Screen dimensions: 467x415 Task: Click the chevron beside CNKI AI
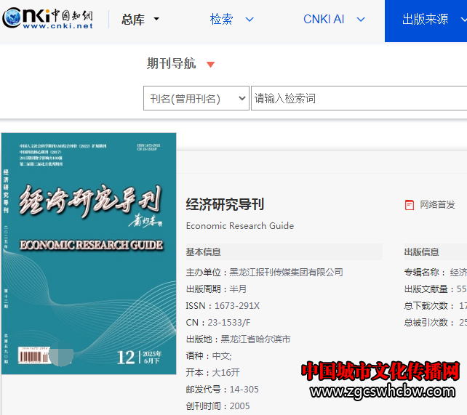[x=361, y=20]
